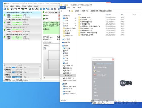Open 配置 menu in Hard Disk Sentinel

[x=30, y=6]
